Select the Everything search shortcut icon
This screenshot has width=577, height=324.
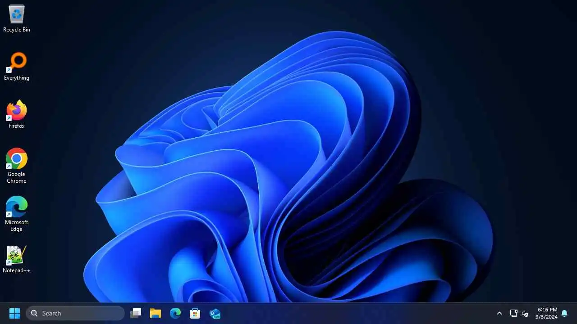(x=17, y=67)
